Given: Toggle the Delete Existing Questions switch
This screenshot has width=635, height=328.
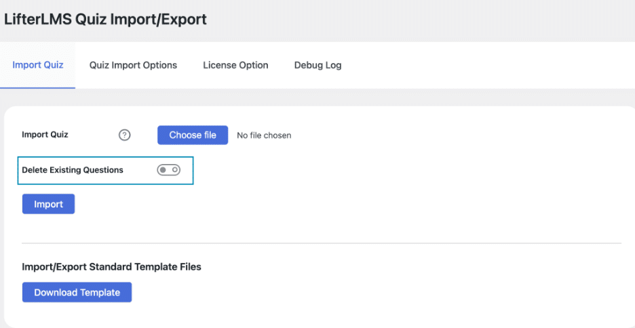Looking at the screenshot, I should click(168, 170).
